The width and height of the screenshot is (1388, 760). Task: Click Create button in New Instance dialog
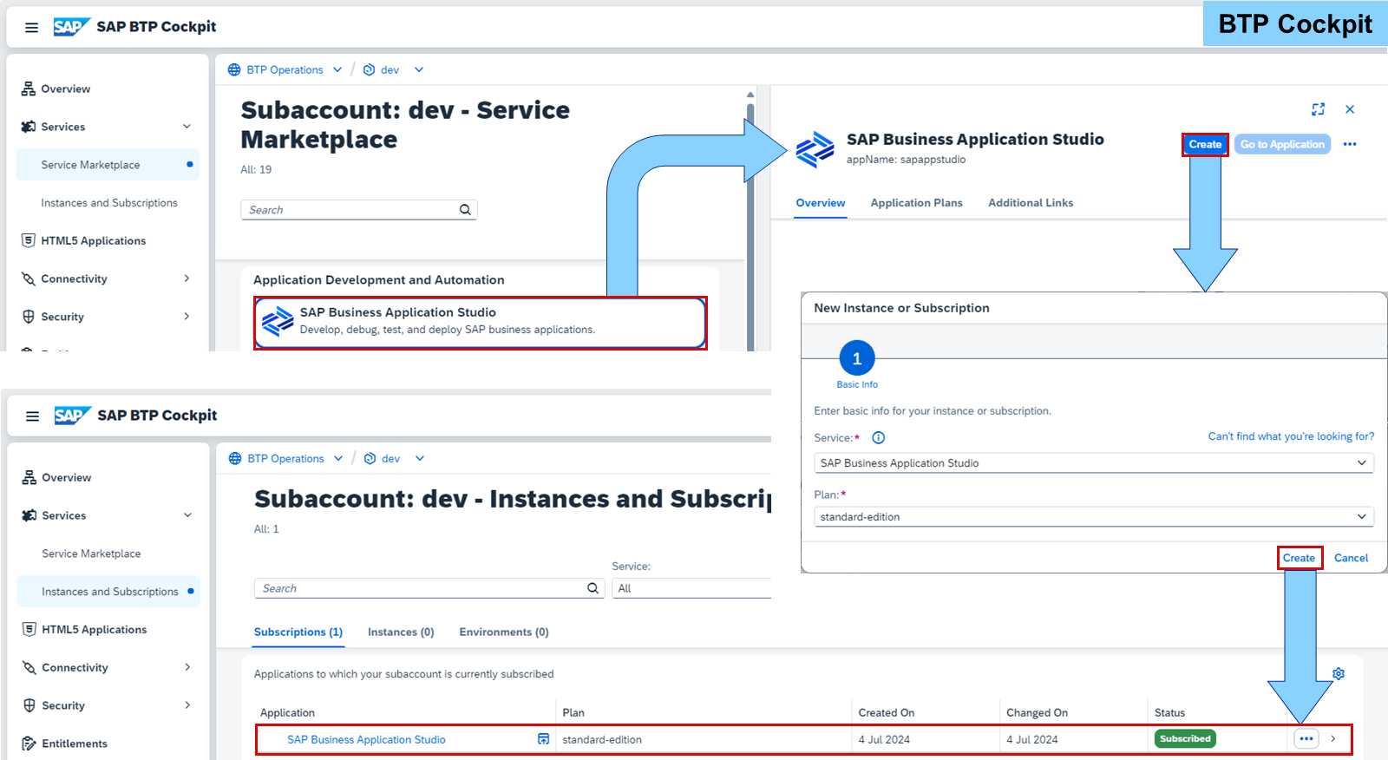1299,558
